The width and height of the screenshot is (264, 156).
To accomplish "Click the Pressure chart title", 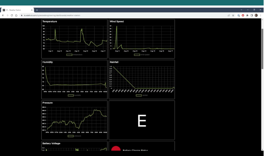I will [47, 103].
